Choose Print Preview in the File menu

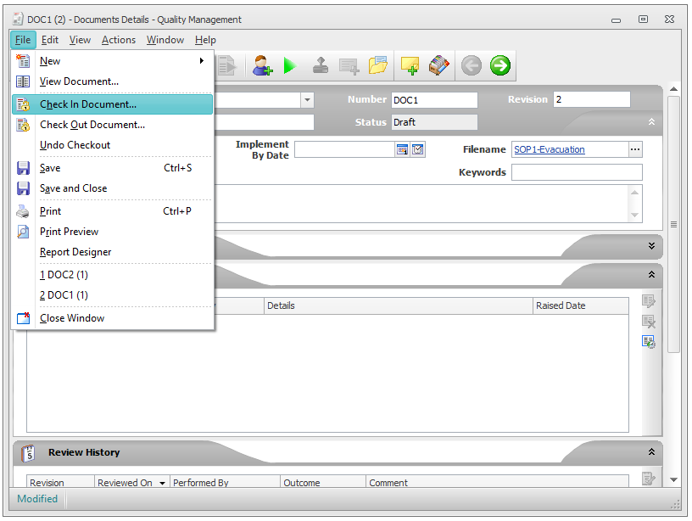coord(69,232)
